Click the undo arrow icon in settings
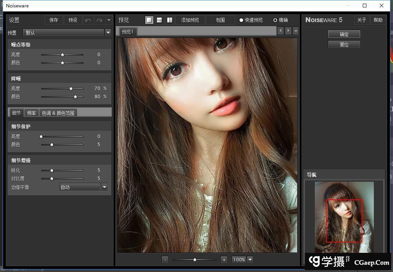 click(88, 20)
